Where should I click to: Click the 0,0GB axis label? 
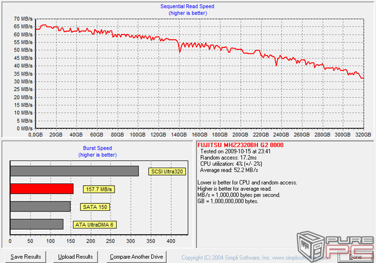tap(35, 135)
